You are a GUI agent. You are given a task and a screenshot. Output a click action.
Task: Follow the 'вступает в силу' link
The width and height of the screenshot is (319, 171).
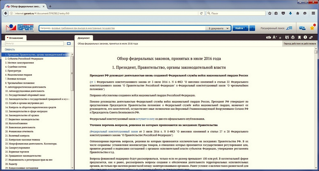point(145,119)
